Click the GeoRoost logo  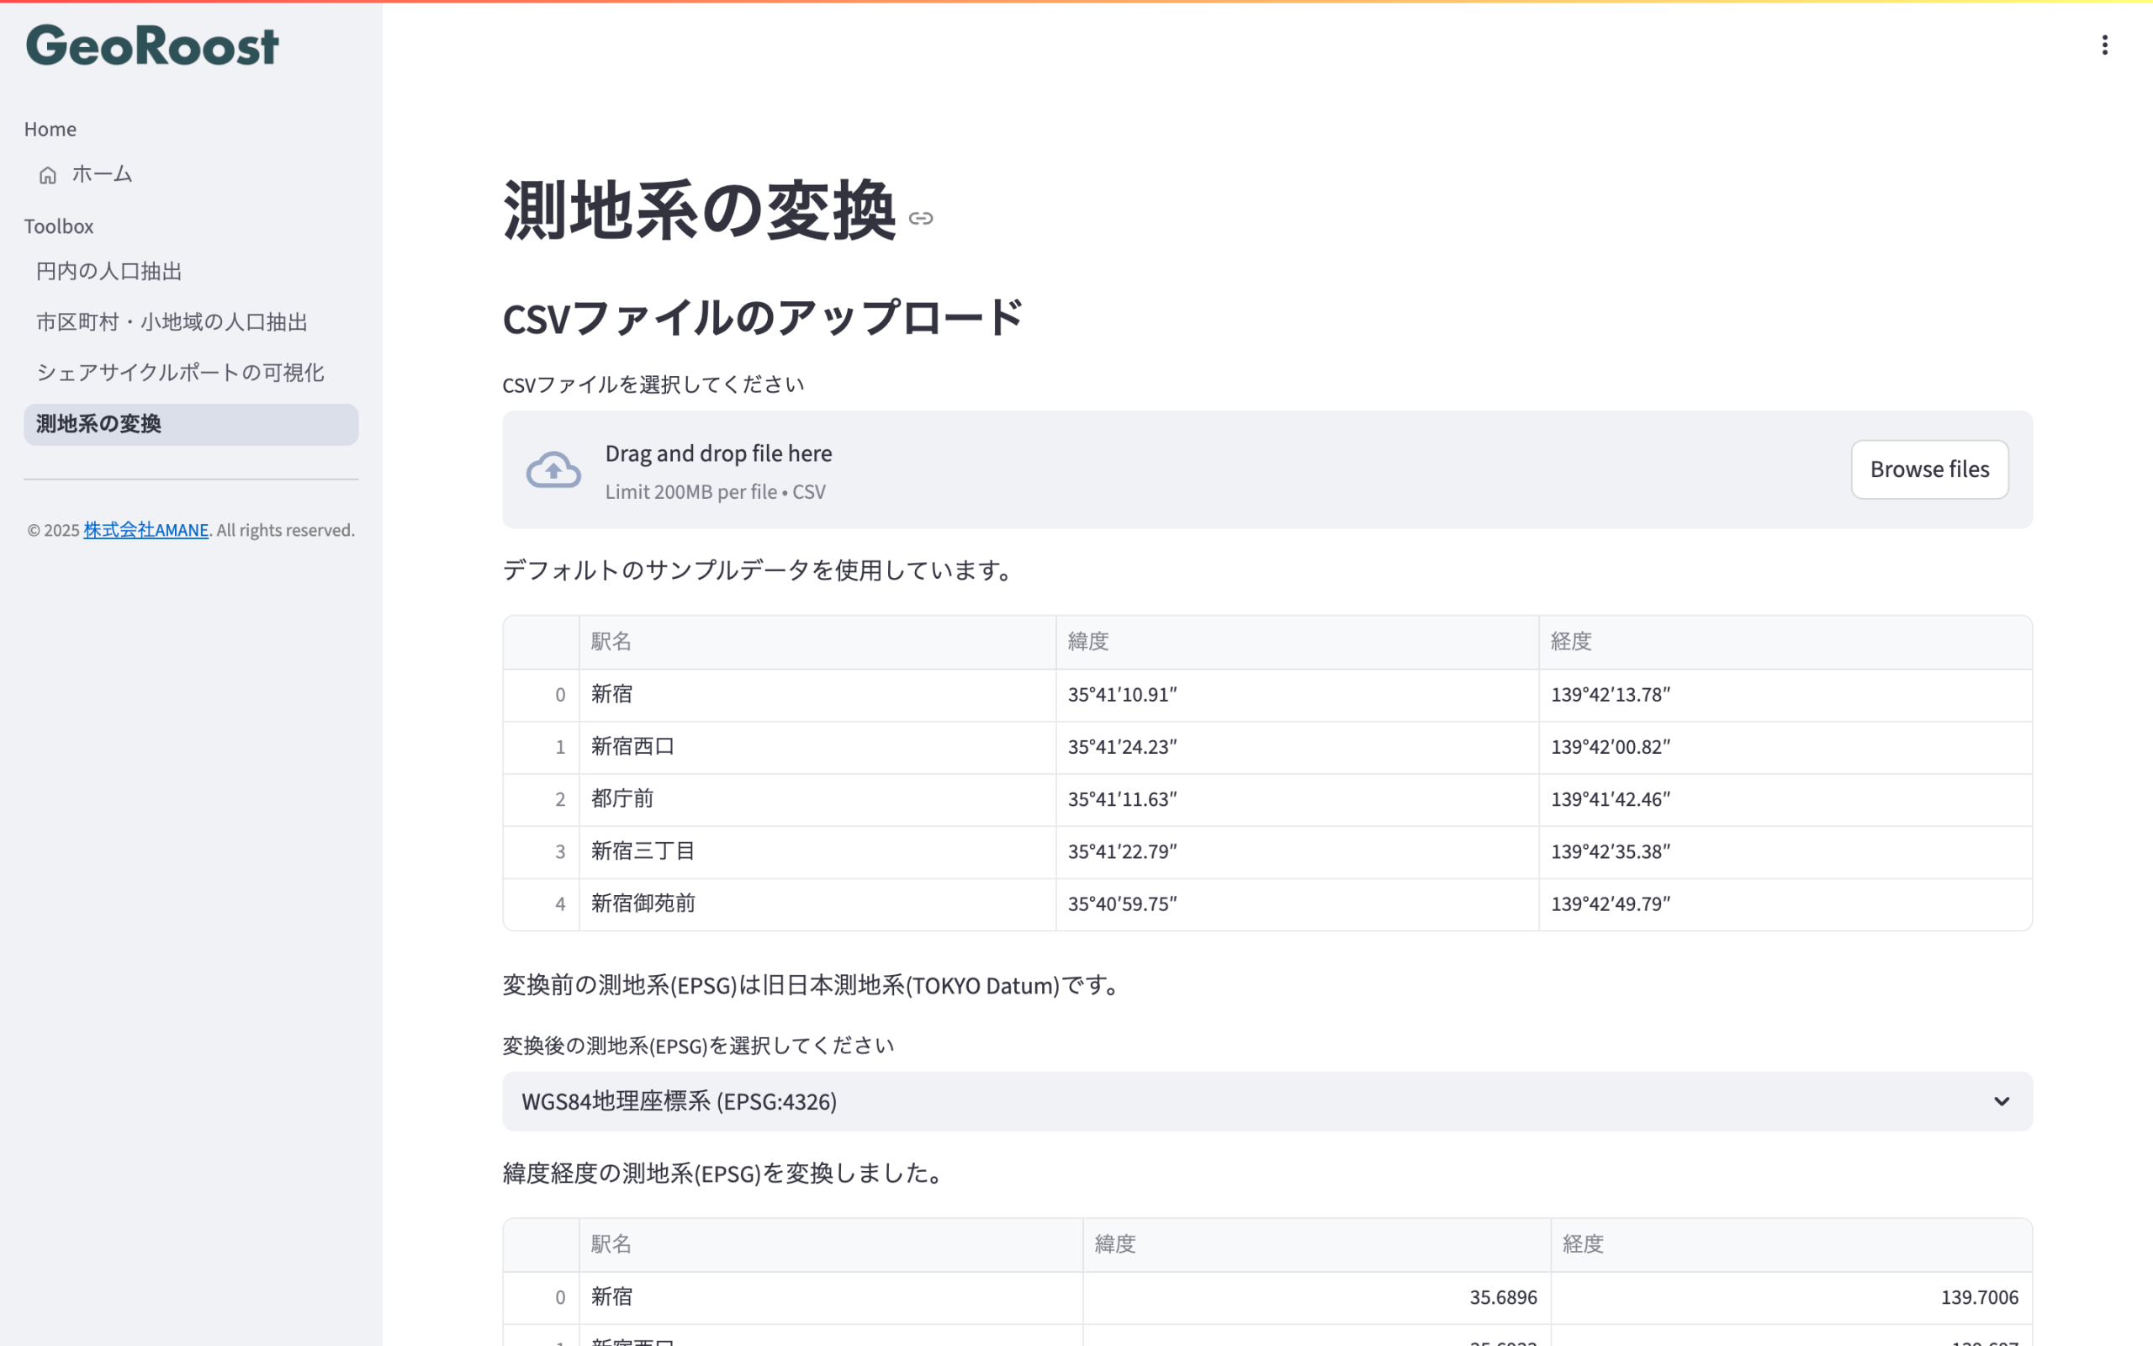click(152, 45)
